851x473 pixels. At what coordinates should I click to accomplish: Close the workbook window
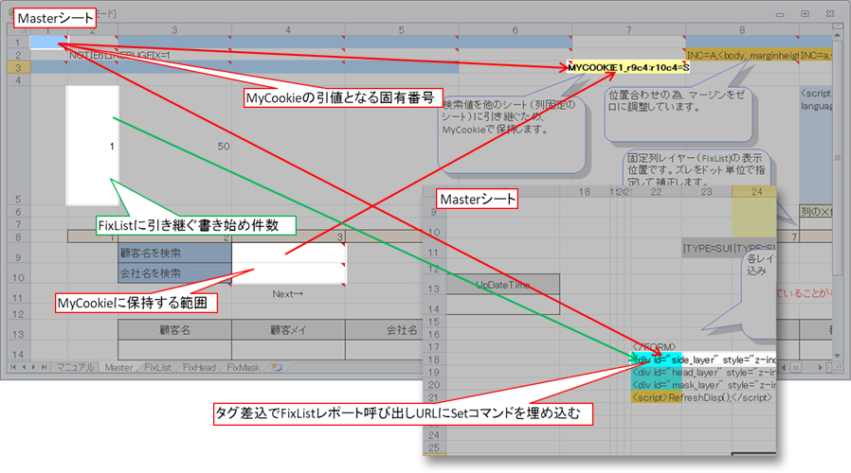pyautogui.click(x=830, y=14)
